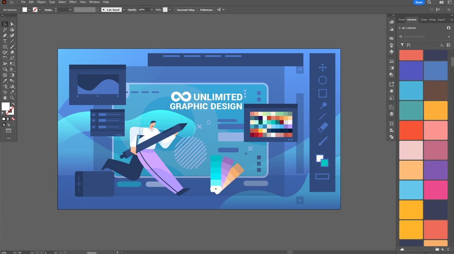Set paint mode to Color
The width and height of the screenshot is (454, 254).
4,119
